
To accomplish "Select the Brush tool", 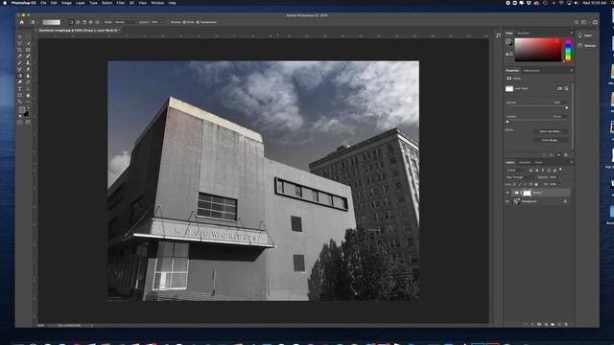I will pyautogui.click(x=19, y=62).
